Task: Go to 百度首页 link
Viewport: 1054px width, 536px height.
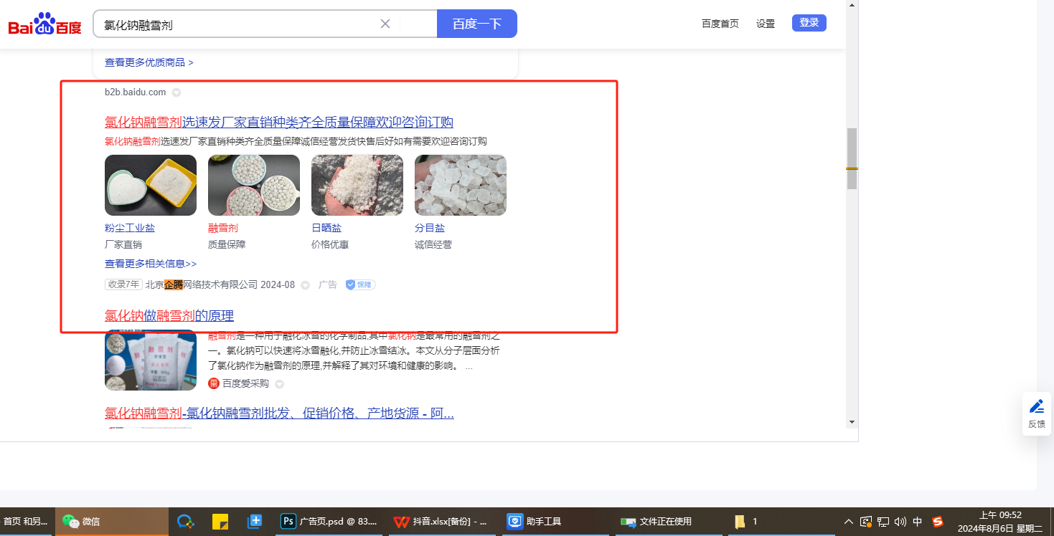Action: pyautogui.click(x=720, y=24)
